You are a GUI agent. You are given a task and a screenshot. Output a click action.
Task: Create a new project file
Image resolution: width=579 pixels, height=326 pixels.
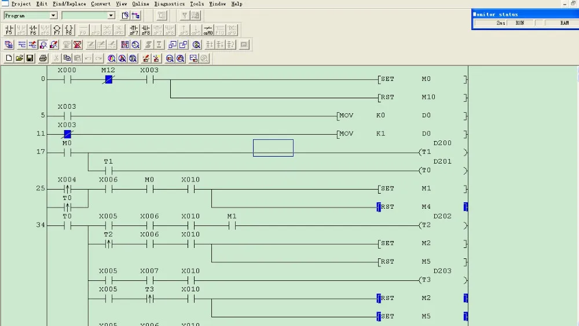[x=9, y=58]
